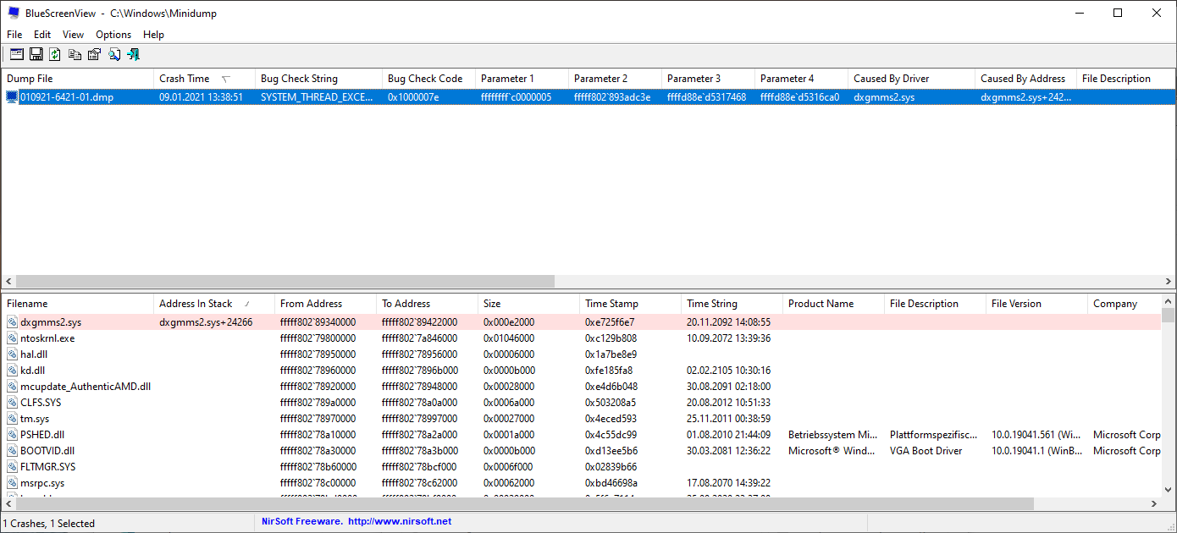Open Find using magnifier document icon

pos(114,53)
